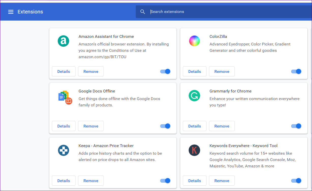Click 'Adds price history charts' description
Image resolution: width=312 pixels, height=191 pixels.
[120, 156]
